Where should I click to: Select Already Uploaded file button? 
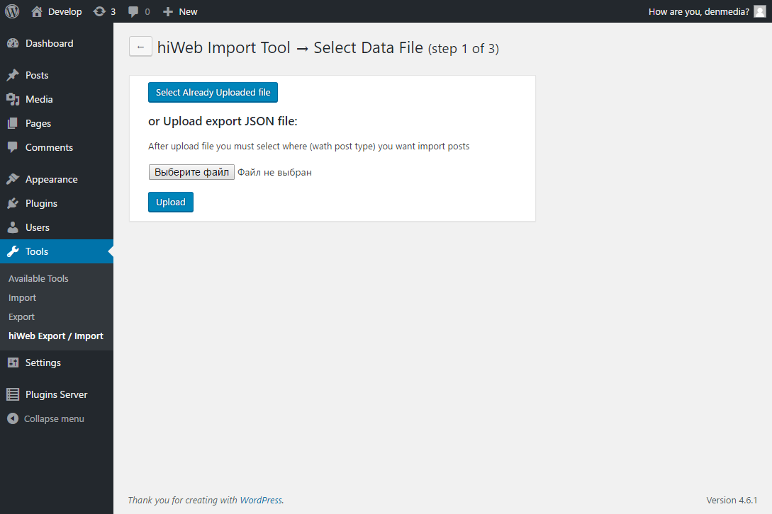pyautogui.click(x=213, y=93)
